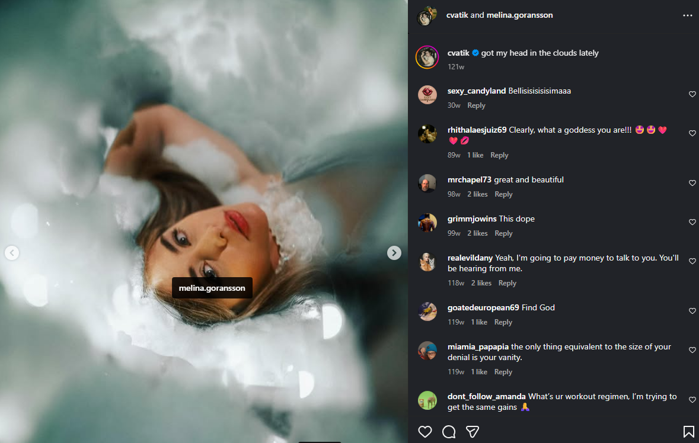Viewport: 699px width, 443px height.
Task: Like sexy_candyland's comment
Action: [692, 94]
